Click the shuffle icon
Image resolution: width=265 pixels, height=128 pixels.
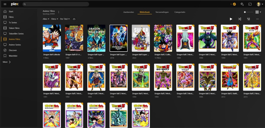(240, 19)
